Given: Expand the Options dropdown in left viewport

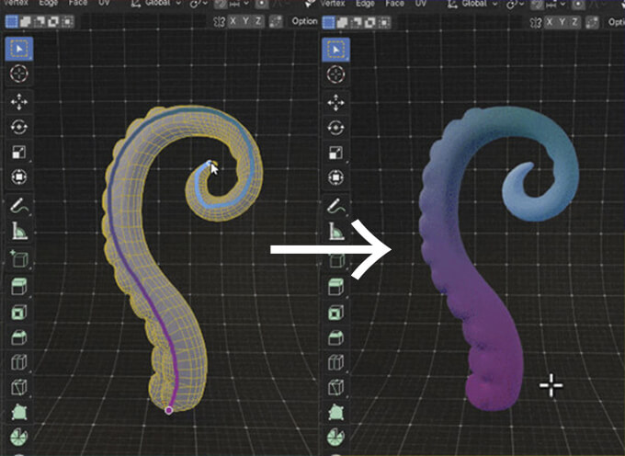Looking at the screenshot, I should coord(303,21).
